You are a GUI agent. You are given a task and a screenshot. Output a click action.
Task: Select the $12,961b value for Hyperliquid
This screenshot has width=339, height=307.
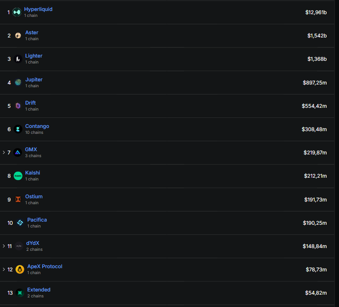click(316, 12)
